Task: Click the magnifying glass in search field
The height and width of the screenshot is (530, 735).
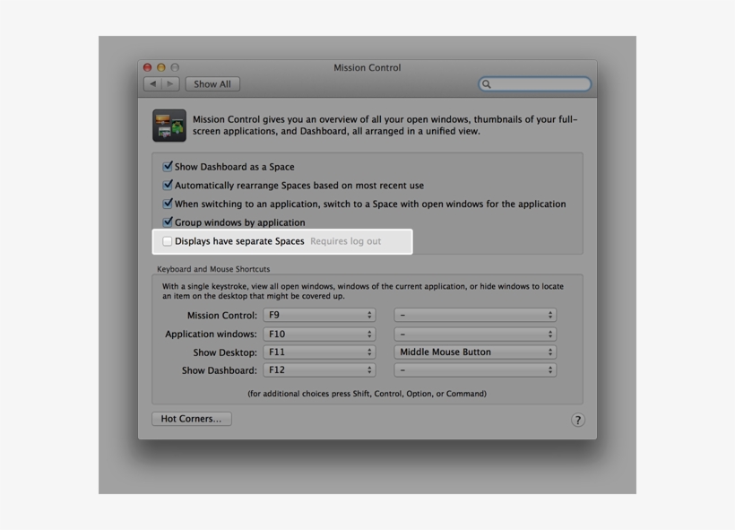Action: coord(487,84)
